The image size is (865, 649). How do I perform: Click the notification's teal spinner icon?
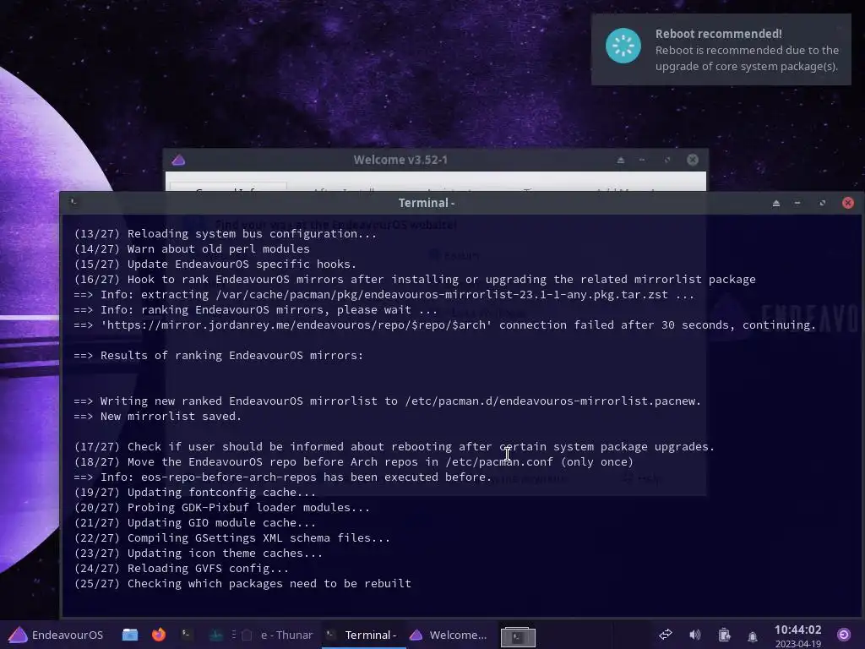click(x=623, y=46)
